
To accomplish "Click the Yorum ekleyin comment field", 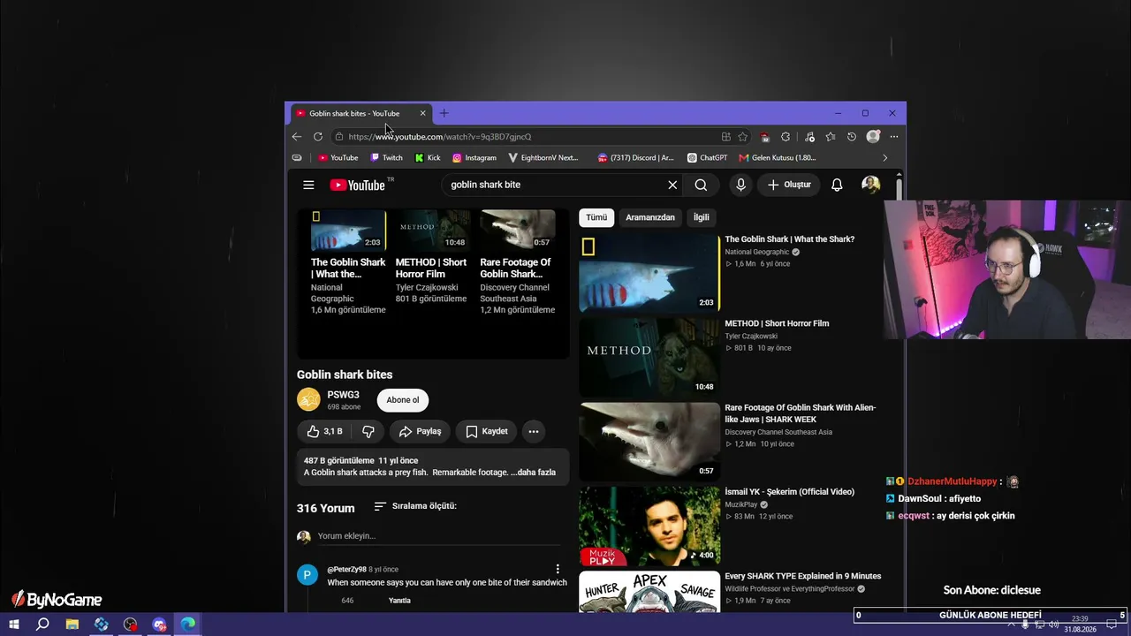I will (x=439, y=536).
